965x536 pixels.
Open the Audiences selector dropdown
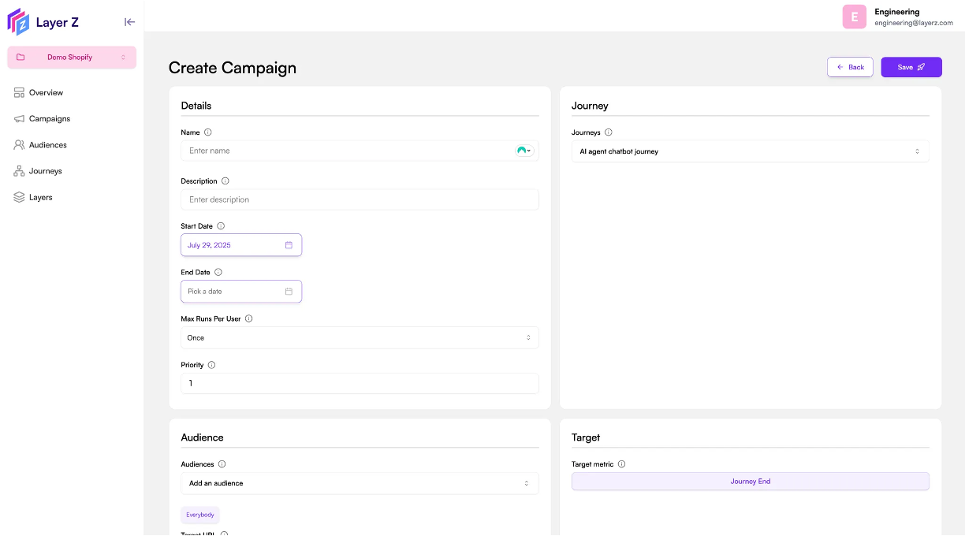pos(360,482)
